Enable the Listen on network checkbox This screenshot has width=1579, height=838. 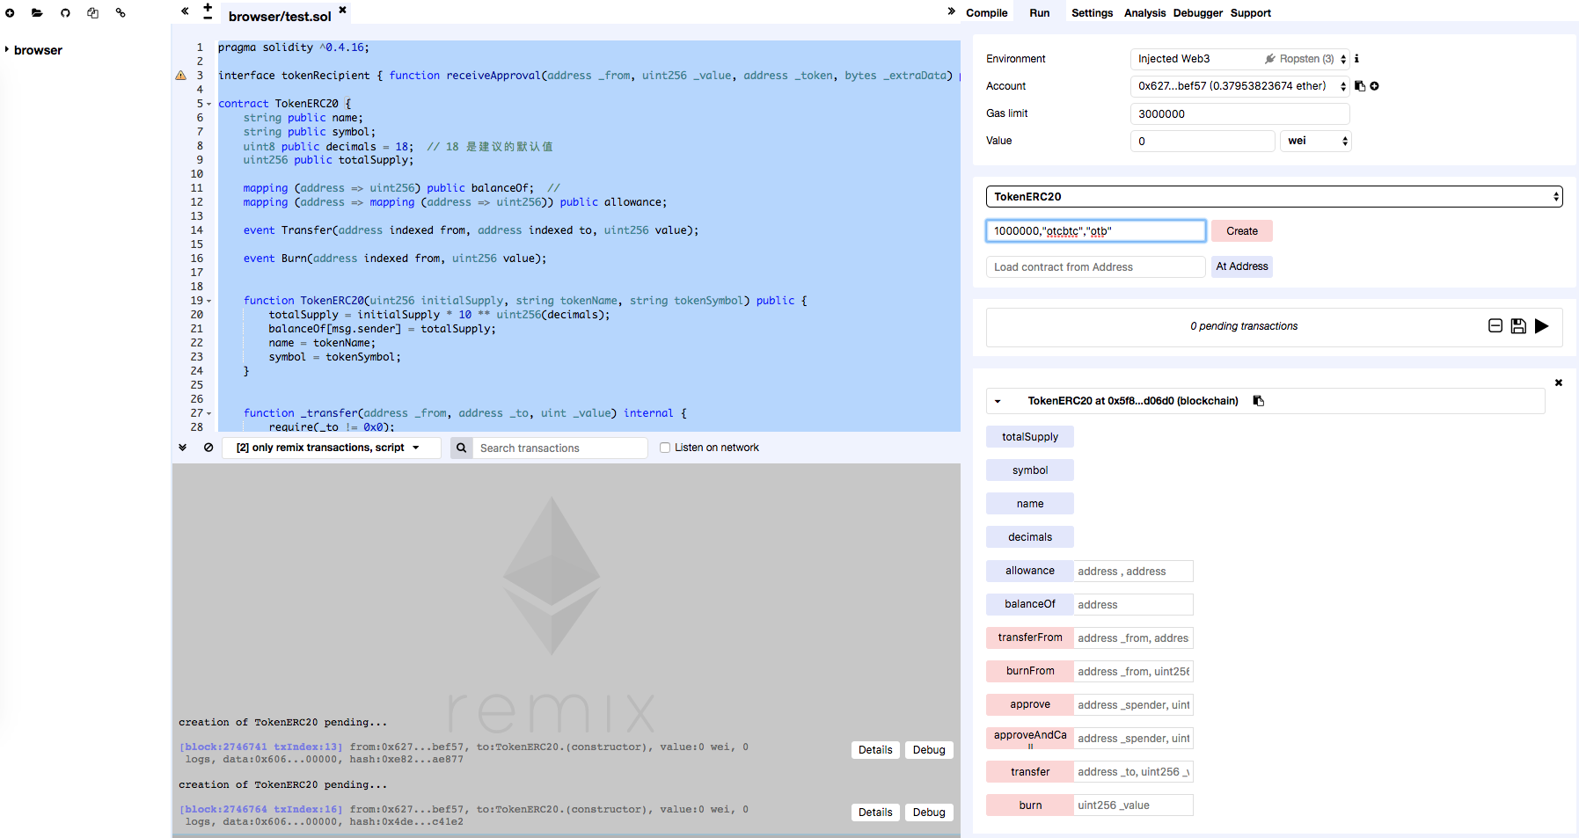coord(665,448)
